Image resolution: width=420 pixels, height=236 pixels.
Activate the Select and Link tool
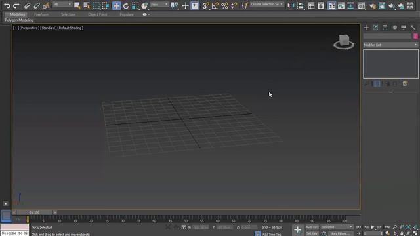27,5
